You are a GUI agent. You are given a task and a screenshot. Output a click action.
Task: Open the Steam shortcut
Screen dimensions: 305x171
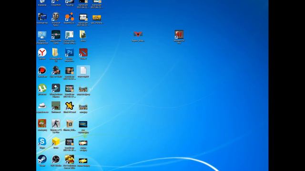click(x=42, y=160)
